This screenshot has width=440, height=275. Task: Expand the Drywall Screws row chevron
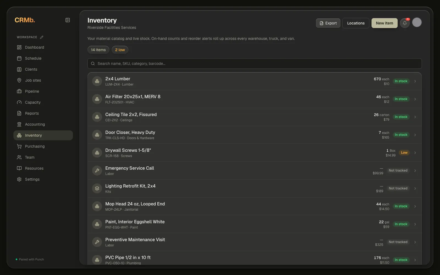pos(415,153)
